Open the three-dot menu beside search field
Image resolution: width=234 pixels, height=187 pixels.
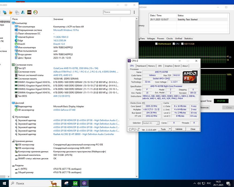[134, 12]
